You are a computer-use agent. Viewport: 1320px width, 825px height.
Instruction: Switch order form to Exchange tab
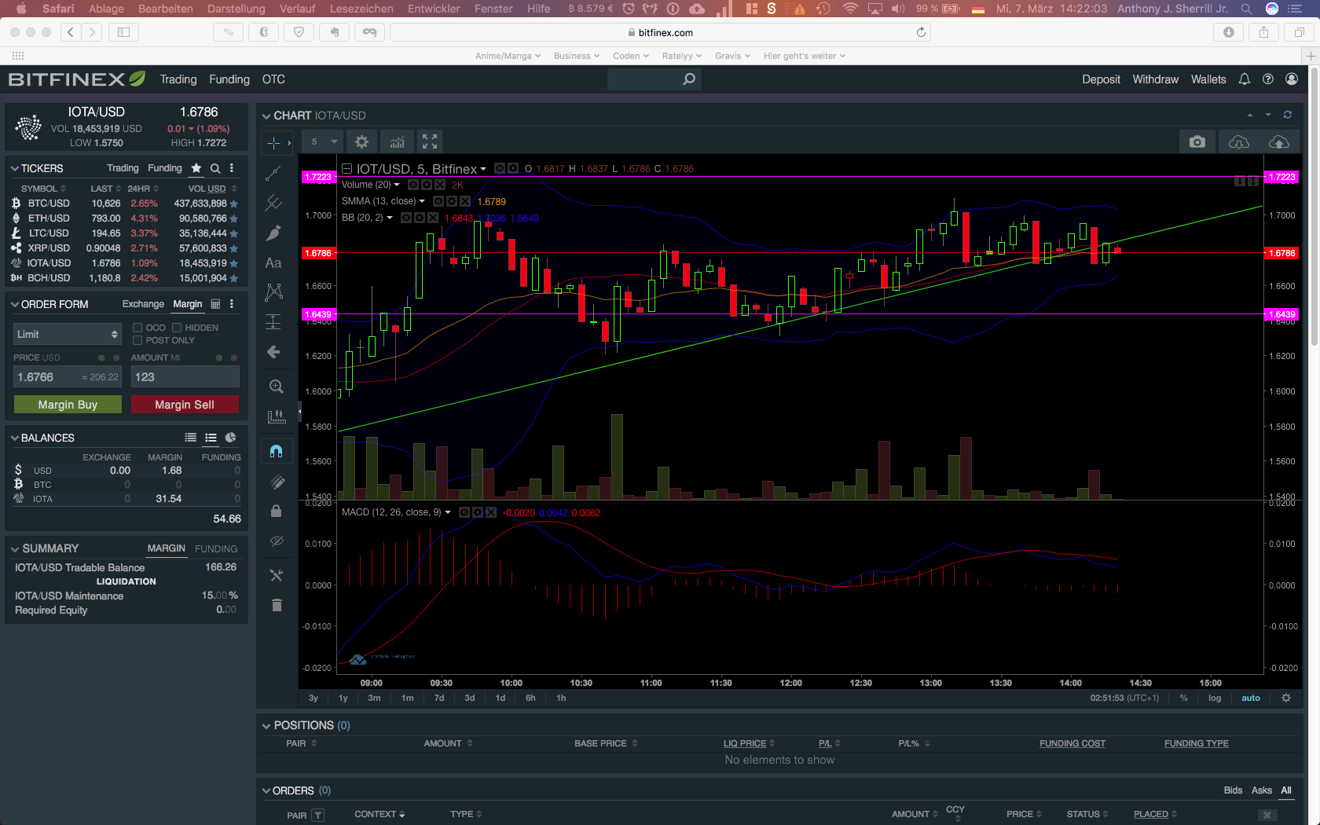[x=143, y=304]
